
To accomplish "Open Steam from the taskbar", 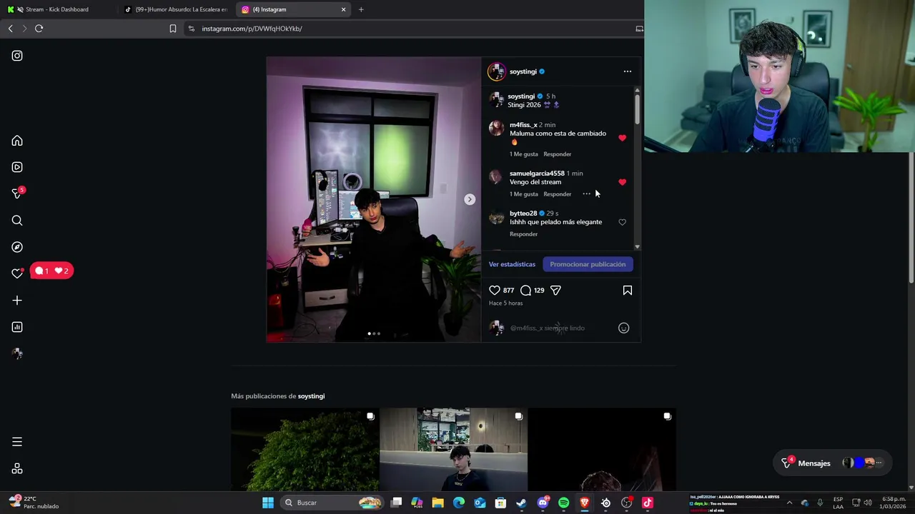I will coord(521,503).
